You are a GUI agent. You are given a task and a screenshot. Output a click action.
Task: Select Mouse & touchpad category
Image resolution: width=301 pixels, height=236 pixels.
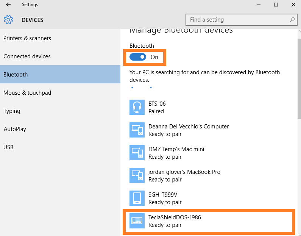(27, 93)
